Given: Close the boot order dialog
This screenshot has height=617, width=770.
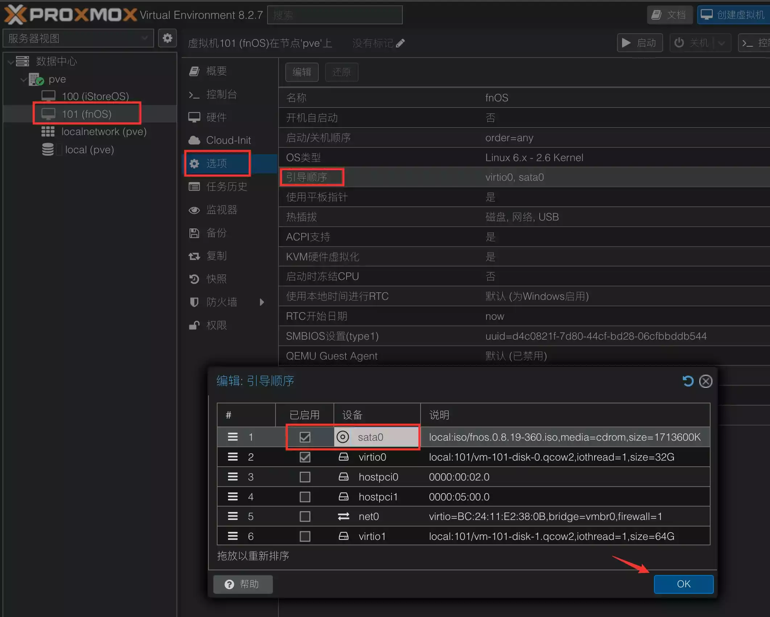Looking at the screenshot, I should pos(705,381).
